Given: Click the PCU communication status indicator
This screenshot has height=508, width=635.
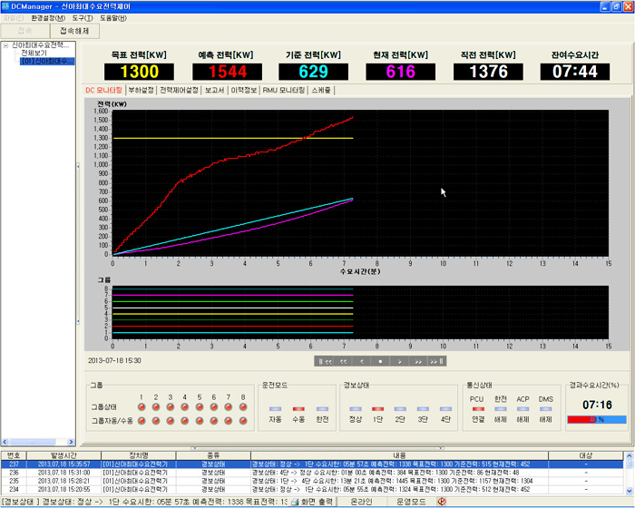Looking at the screenshot, I should 477,408.
